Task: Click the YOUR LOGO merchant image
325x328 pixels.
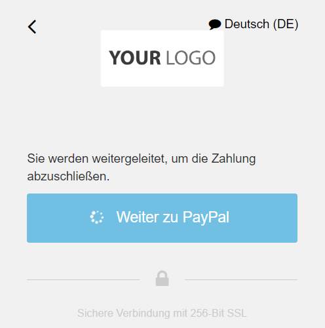Action: [162, 58]
